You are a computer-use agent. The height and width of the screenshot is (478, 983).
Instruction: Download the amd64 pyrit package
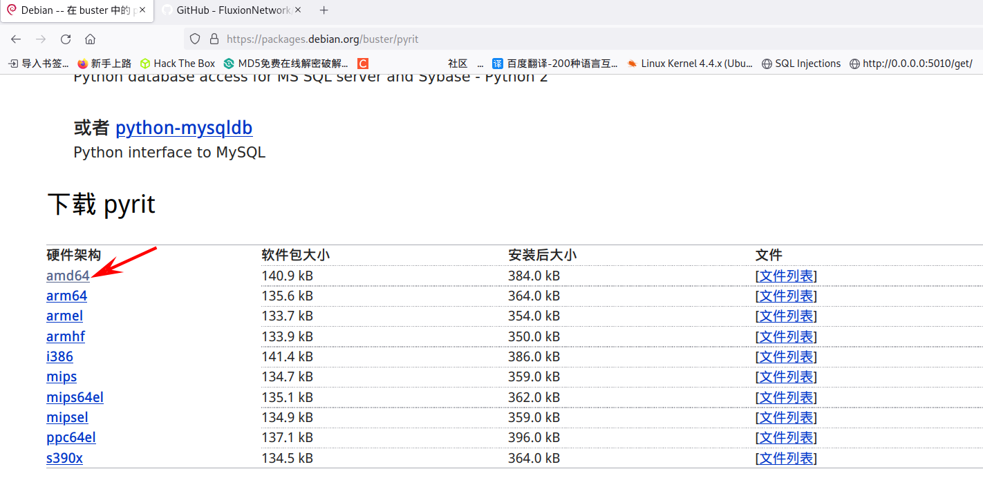(67, 275)
